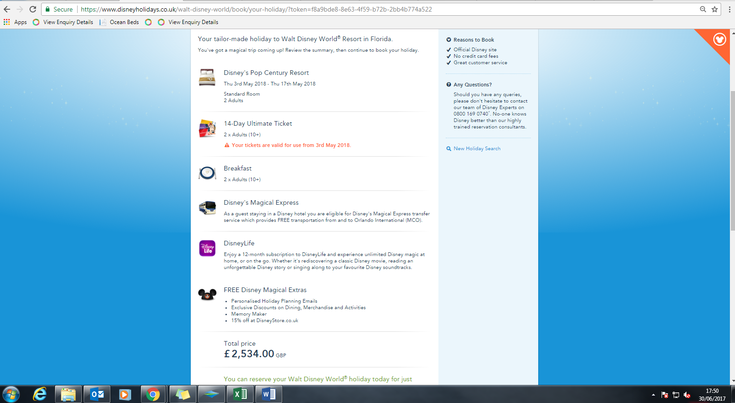Click the "Official Disney site" reason

[x=475, y=50]
